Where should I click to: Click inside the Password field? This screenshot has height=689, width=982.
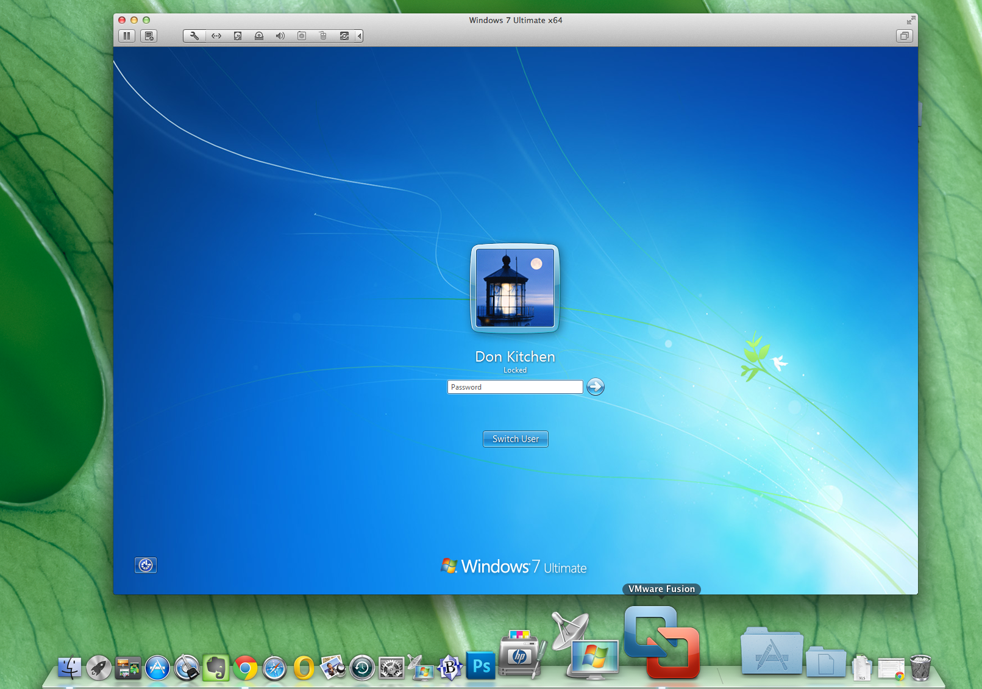(x=514, y=387)
